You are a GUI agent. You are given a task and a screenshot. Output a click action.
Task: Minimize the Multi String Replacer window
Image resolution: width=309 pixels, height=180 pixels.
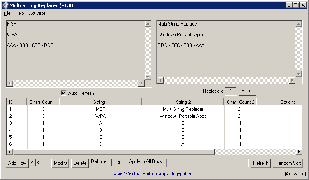click(289, 5)
